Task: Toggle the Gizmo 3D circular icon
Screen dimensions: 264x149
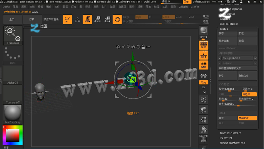Action: point(117,19)
